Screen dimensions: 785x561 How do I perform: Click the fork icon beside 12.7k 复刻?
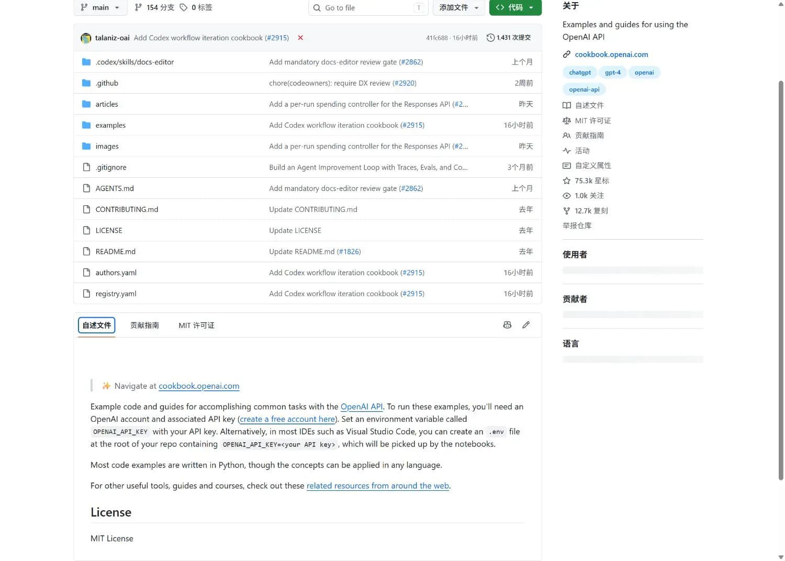click(567, 211)
